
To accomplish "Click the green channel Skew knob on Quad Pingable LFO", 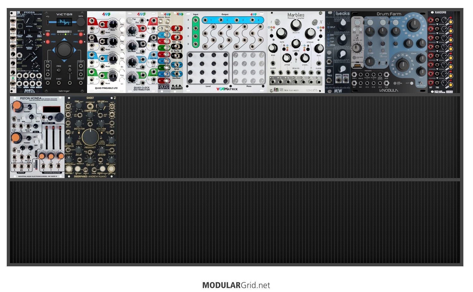I will click(112, 76).
